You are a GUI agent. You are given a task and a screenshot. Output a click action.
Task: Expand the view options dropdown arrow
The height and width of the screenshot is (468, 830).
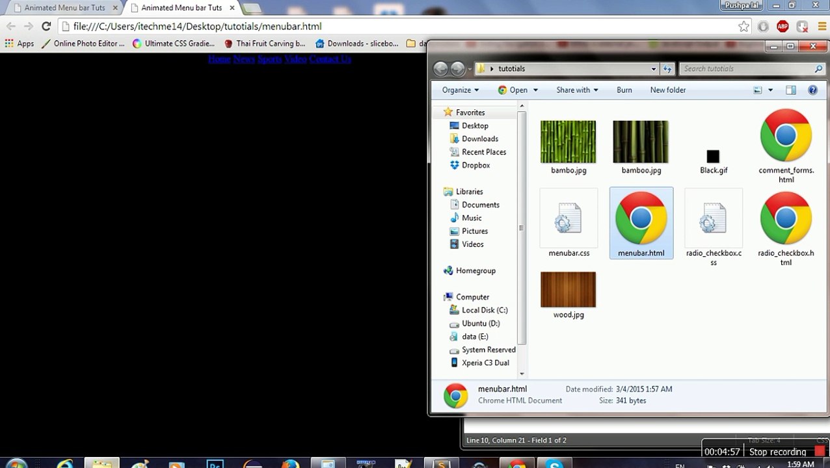(770, 90)
